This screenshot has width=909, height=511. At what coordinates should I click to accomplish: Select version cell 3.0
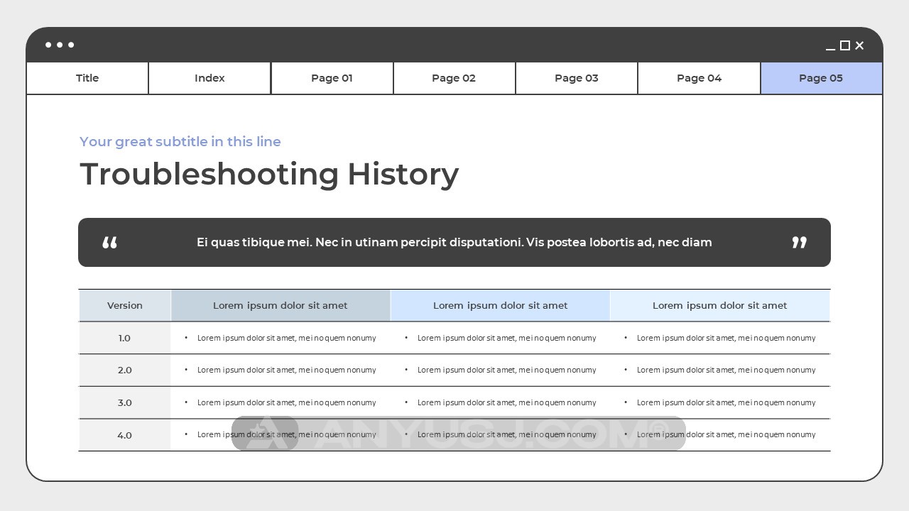click(124, 402)
